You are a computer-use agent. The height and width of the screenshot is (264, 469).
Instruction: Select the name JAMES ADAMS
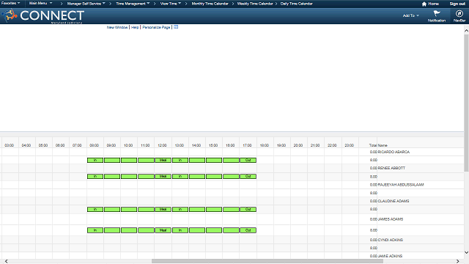(x=391, y=219)
